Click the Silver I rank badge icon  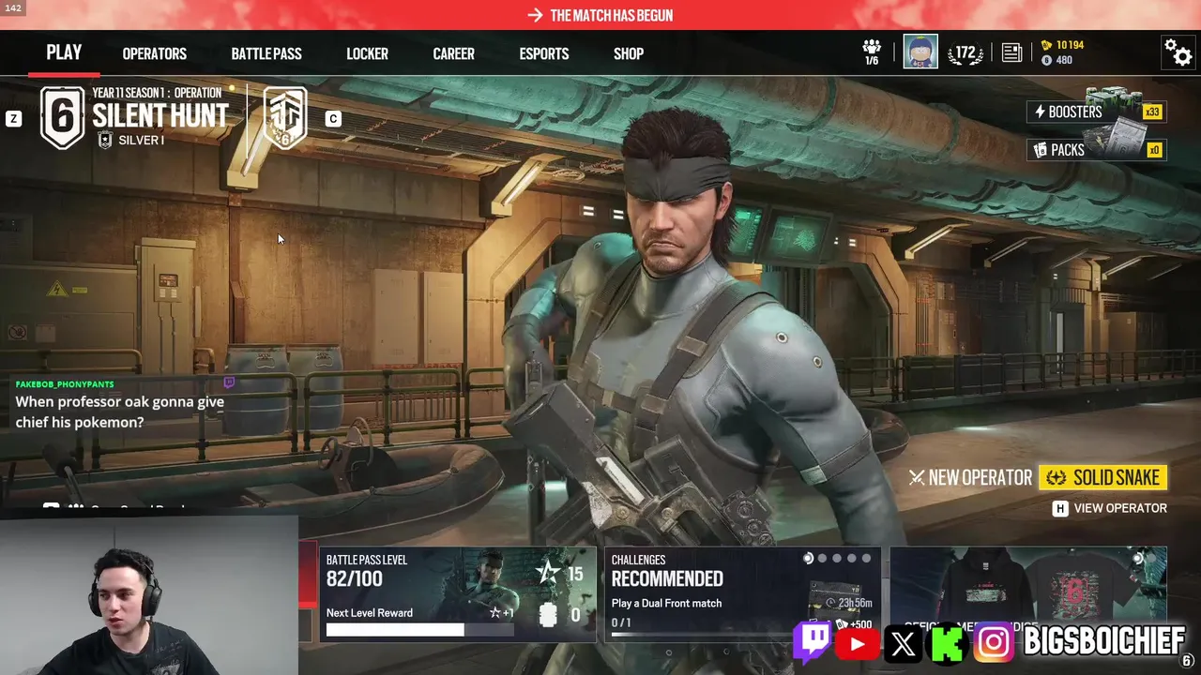[x=105, y=140]
